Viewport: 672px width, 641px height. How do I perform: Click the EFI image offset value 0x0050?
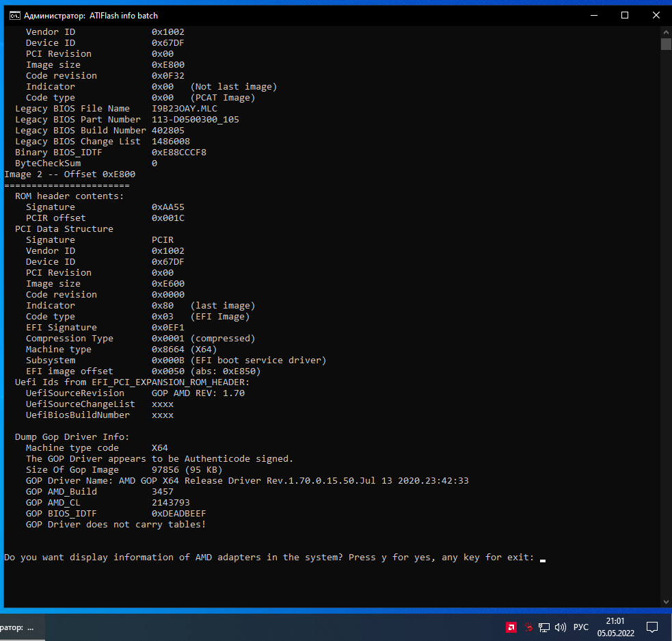click(x=168, y=371)
